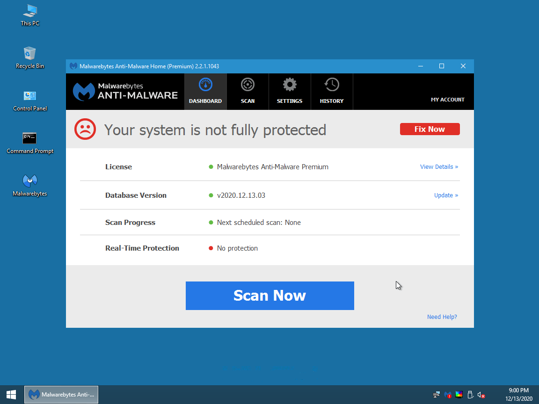Open the Malwarebytes tray icon with alert badge

[448, 395]
